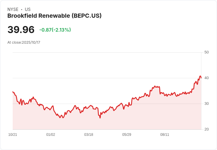Click the 10/21 date on the x-axis
This screenshot has height=150, width=217.
pyautogui.click(x=13, y=135)
